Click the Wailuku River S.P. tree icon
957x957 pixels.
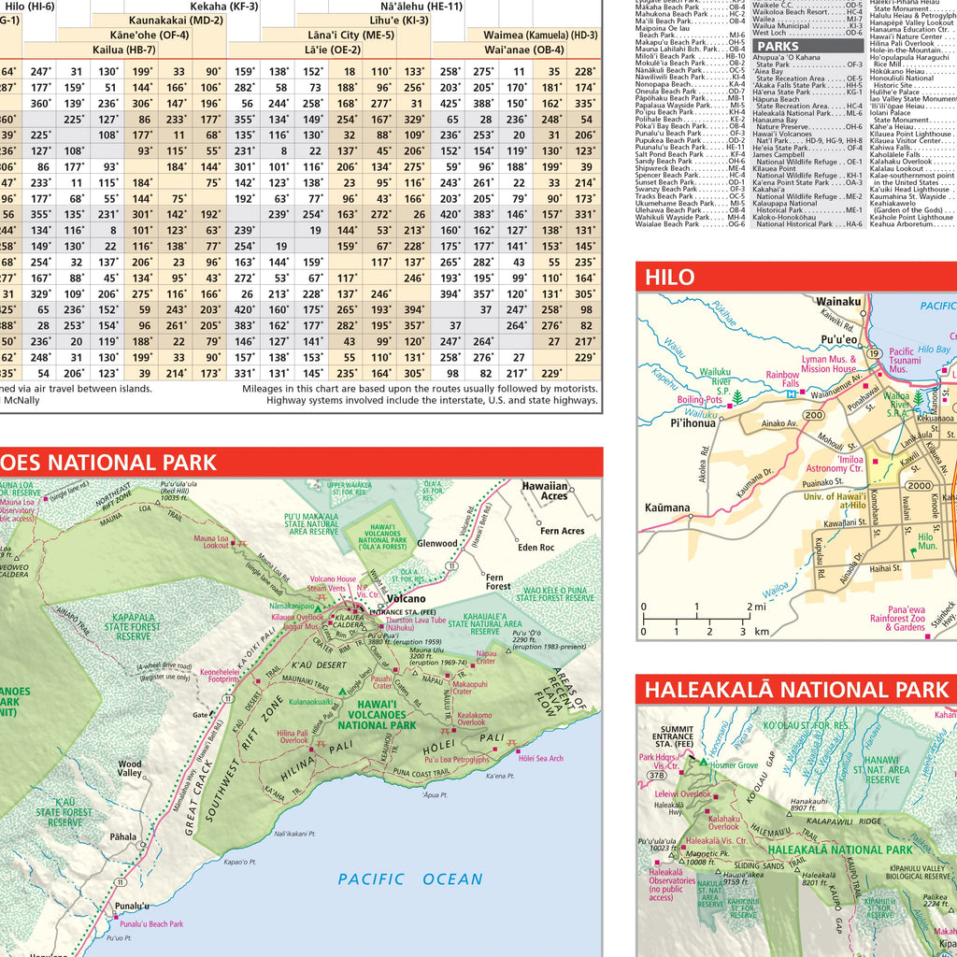click(738, 397)
